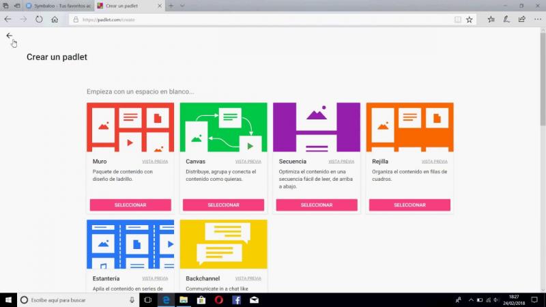Viewport: 546px width, 307px height.
Task: Click the network status tray icon
Action: [488, 299]
